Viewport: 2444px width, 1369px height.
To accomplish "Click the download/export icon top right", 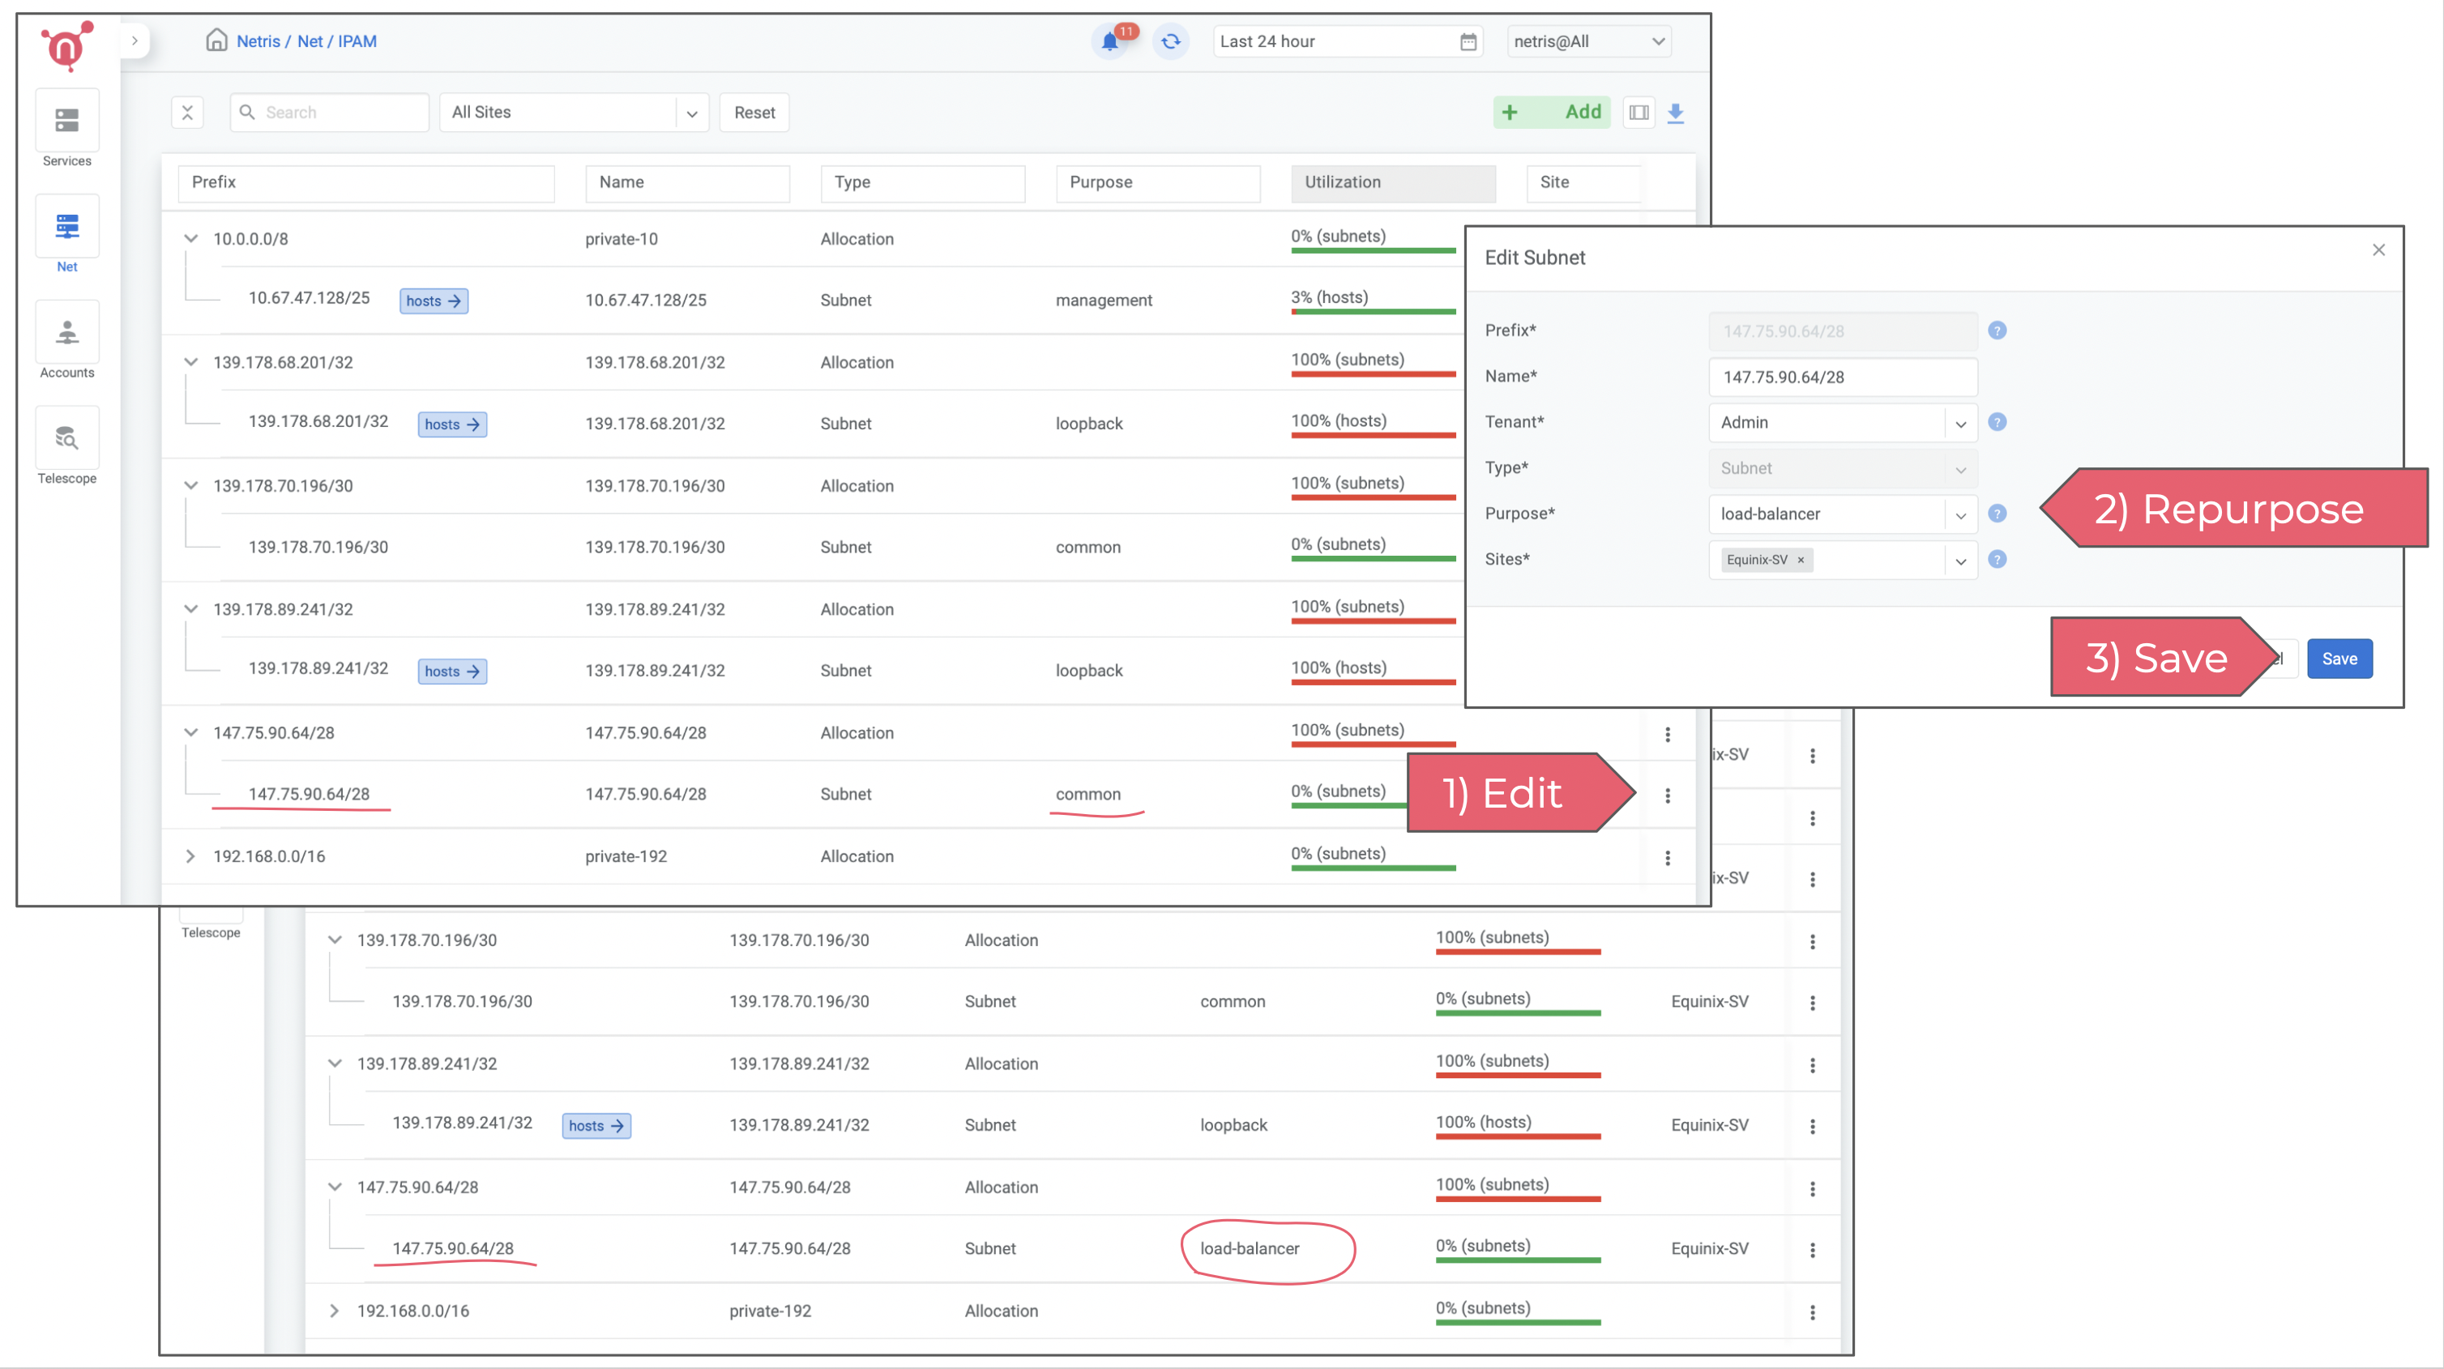I will [x=1675, y=114].
